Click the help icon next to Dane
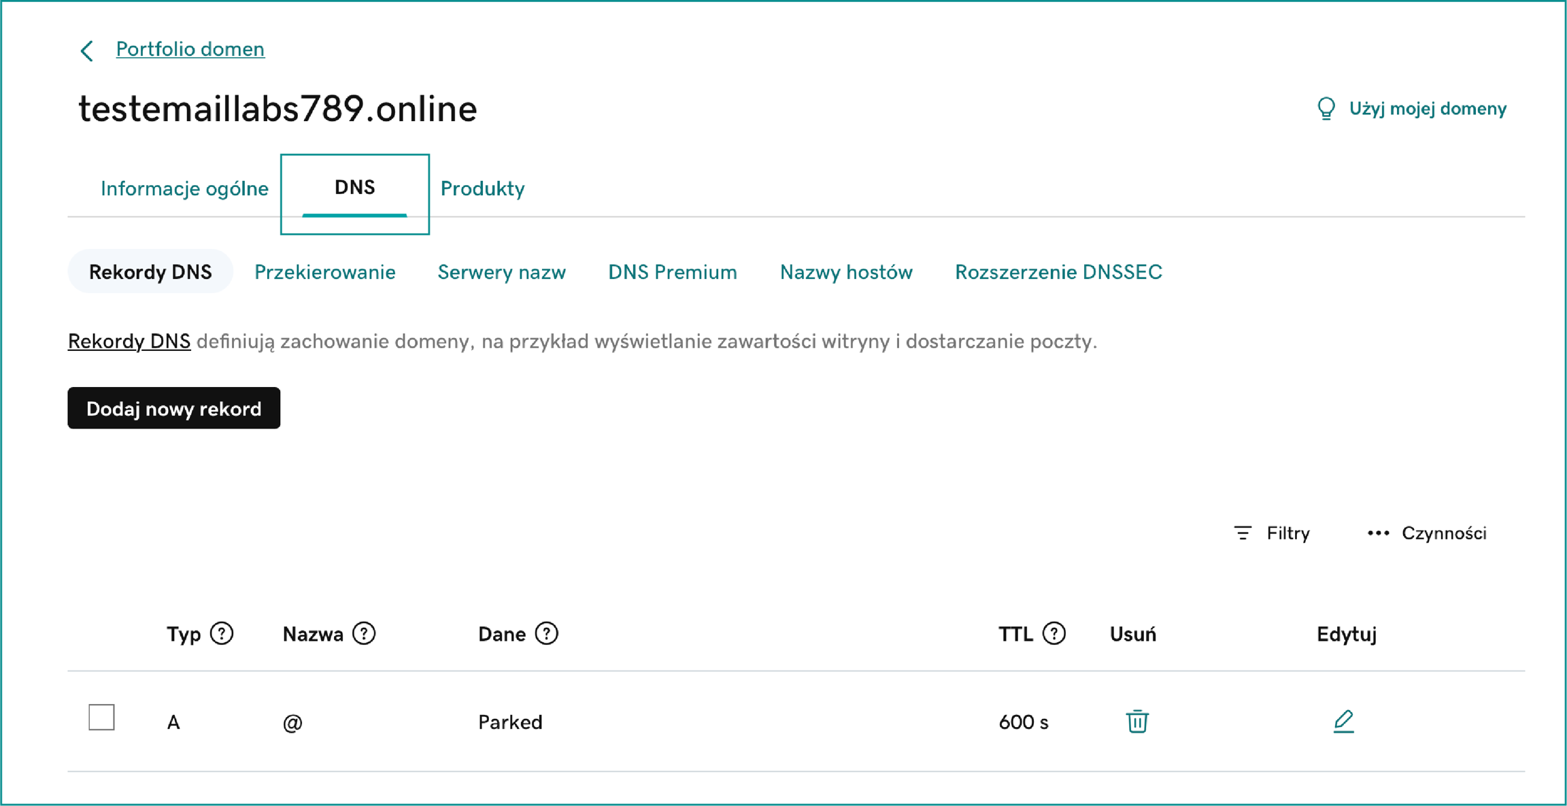Image resolution: width=1567 pixels, height=806 pixels. (x=547, y=634)
